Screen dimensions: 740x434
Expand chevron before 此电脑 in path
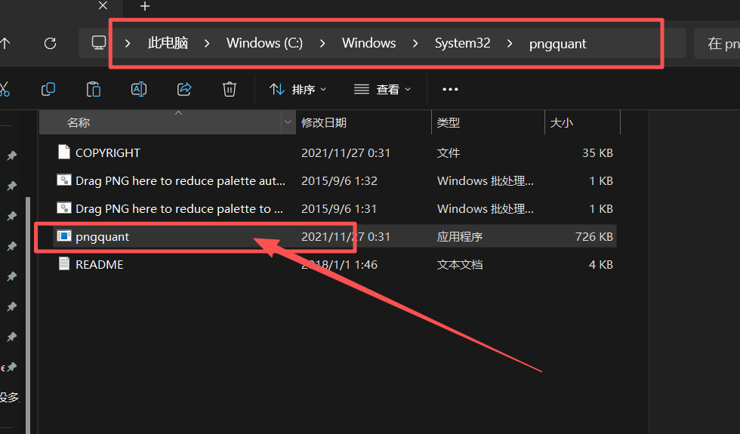(x=128, y=44)
